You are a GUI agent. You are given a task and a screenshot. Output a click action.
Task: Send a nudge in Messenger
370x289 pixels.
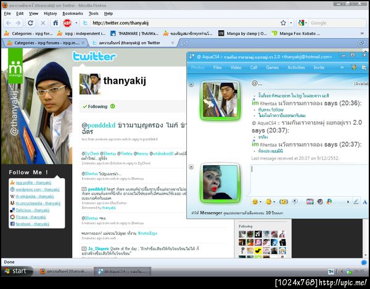[x=284, y=201]
